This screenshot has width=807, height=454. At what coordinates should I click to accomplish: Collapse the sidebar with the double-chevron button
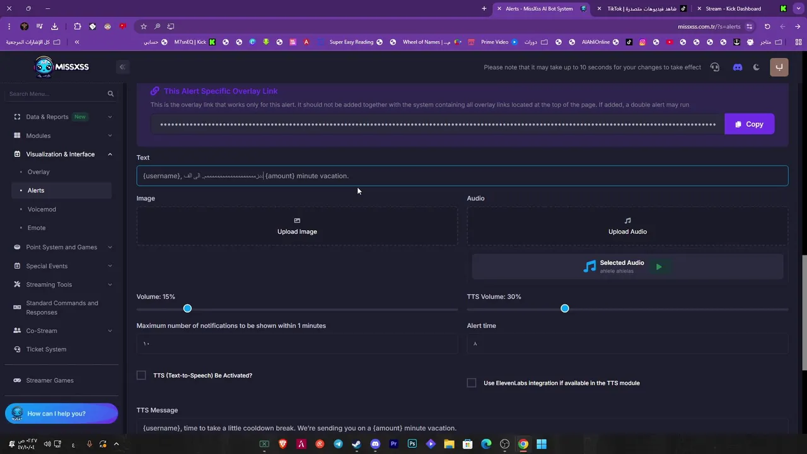coord(122,67)
